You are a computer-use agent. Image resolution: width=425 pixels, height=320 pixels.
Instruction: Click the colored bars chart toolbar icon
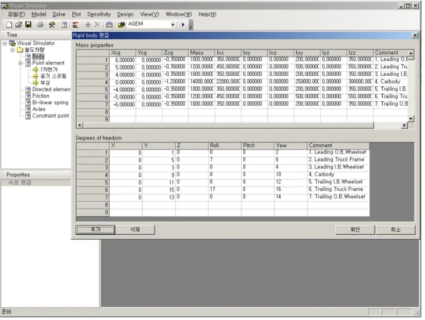coord(76,25)
